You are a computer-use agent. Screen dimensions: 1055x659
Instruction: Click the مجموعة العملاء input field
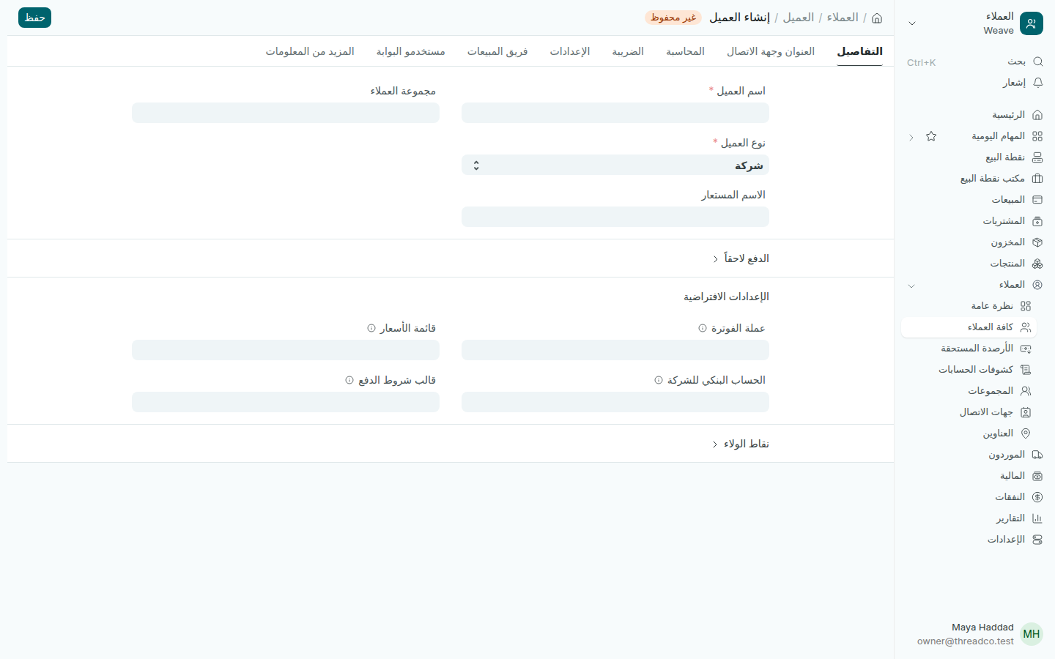pos(286,113)
